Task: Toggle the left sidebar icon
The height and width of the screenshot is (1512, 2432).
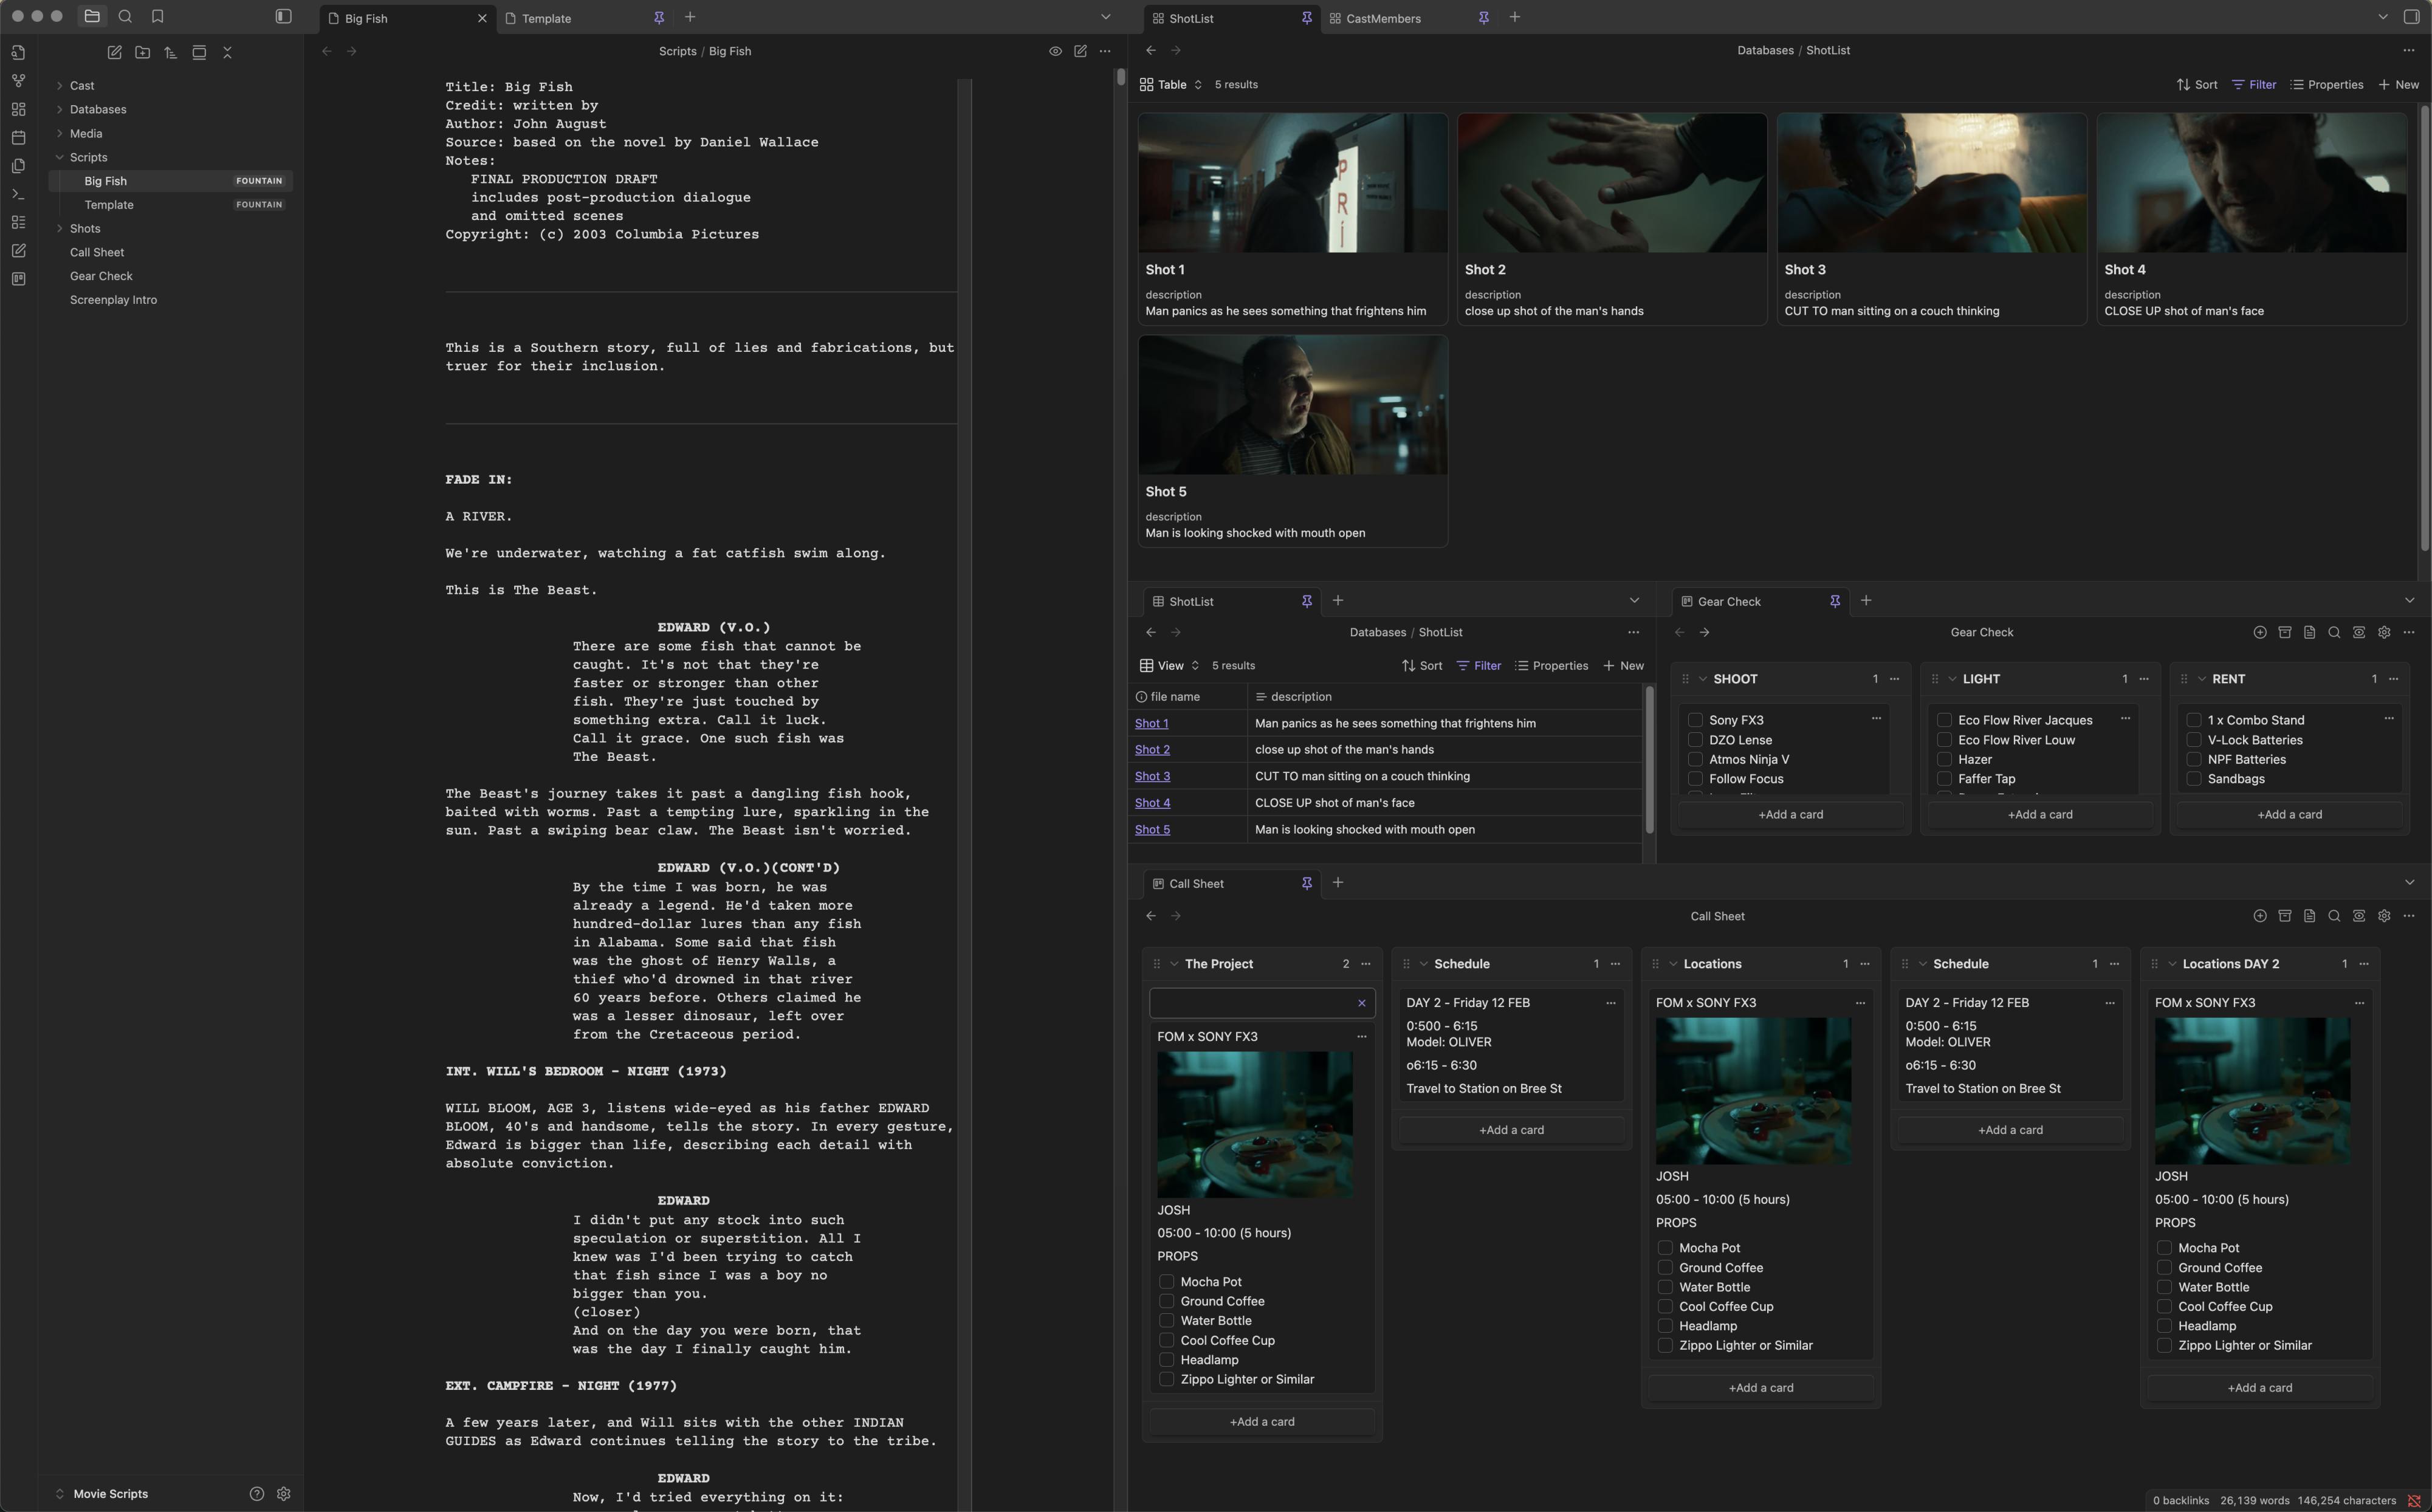Action: pyautogui.click(x=283, y=16)
